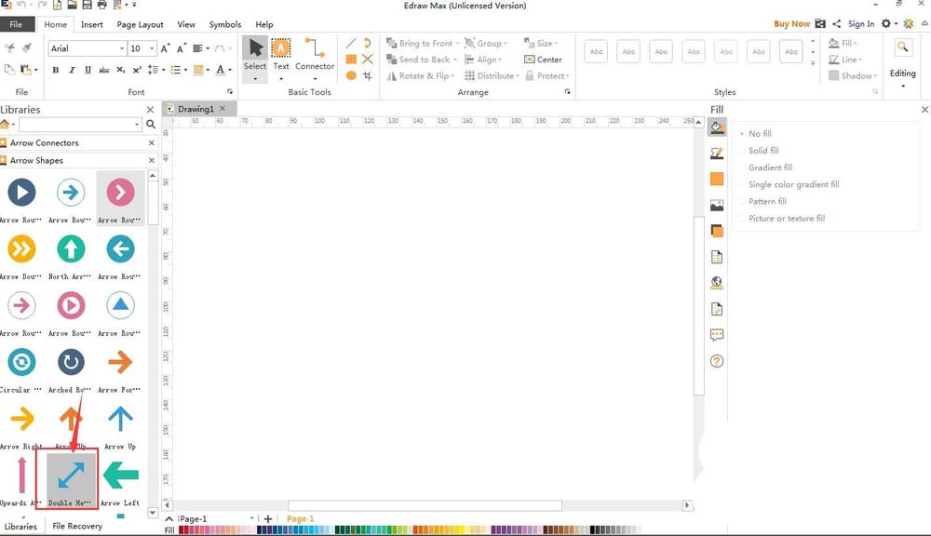The width and height of the screenshot is (931, 536).
Task: Pick the orange ellipse shape tool
Action: 351,75
